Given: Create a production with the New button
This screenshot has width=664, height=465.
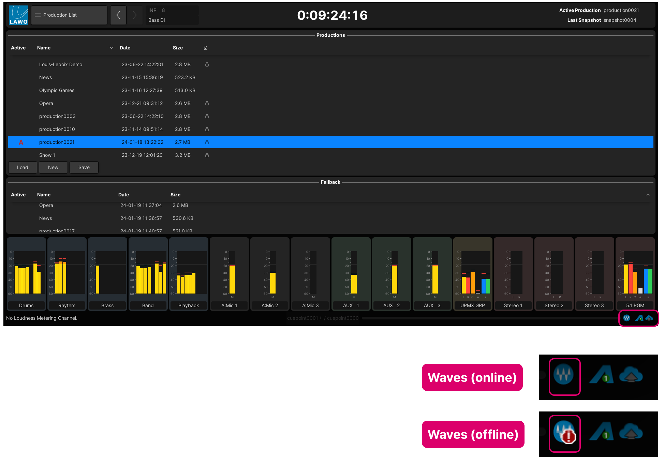Looking at the screenshot, I should (53, 167).
